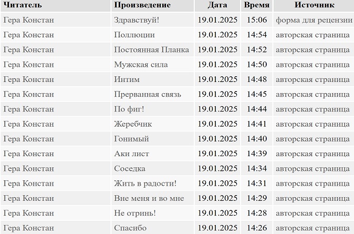Open the work titled Жеребчик
This screenshot has height=234, width=354.
tap(133, 124)
